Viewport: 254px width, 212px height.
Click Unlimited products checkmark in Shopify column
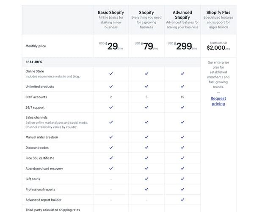146,86
